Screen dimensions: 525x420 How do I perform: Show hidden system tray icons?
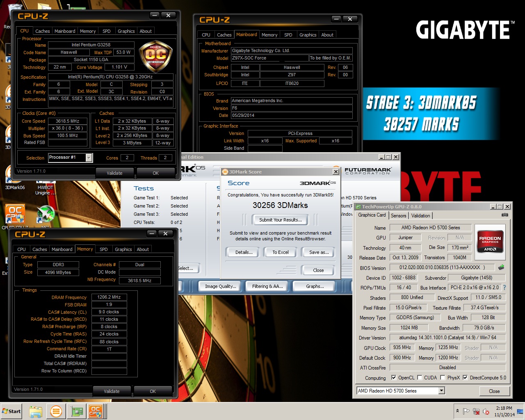pos(457,411)
